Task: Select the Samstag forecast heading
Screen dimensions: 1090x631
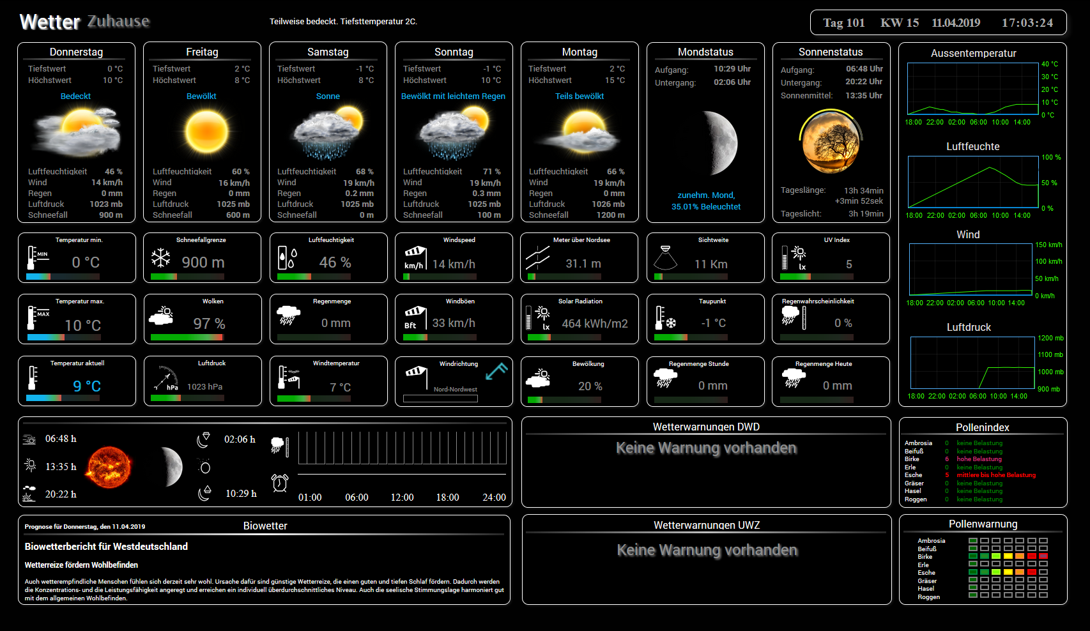Action: [x=328, y=52]
